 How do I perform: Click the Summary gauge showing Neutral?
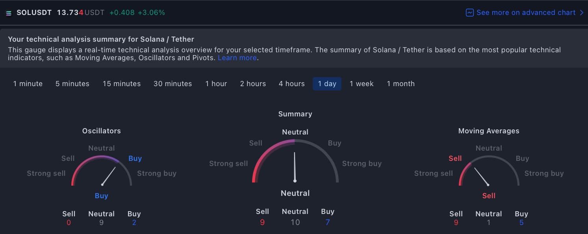tap(295, 165)
